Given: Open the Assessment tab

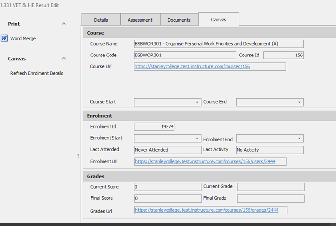Looking at the screenshot, I should (140, 20).
